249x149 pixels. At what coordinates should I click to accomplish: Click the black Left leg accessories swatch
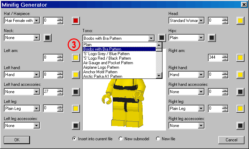pos(76,126)
